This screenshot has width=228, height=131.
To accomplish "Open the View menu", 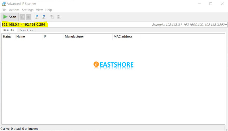I will [x=39, y=10].
